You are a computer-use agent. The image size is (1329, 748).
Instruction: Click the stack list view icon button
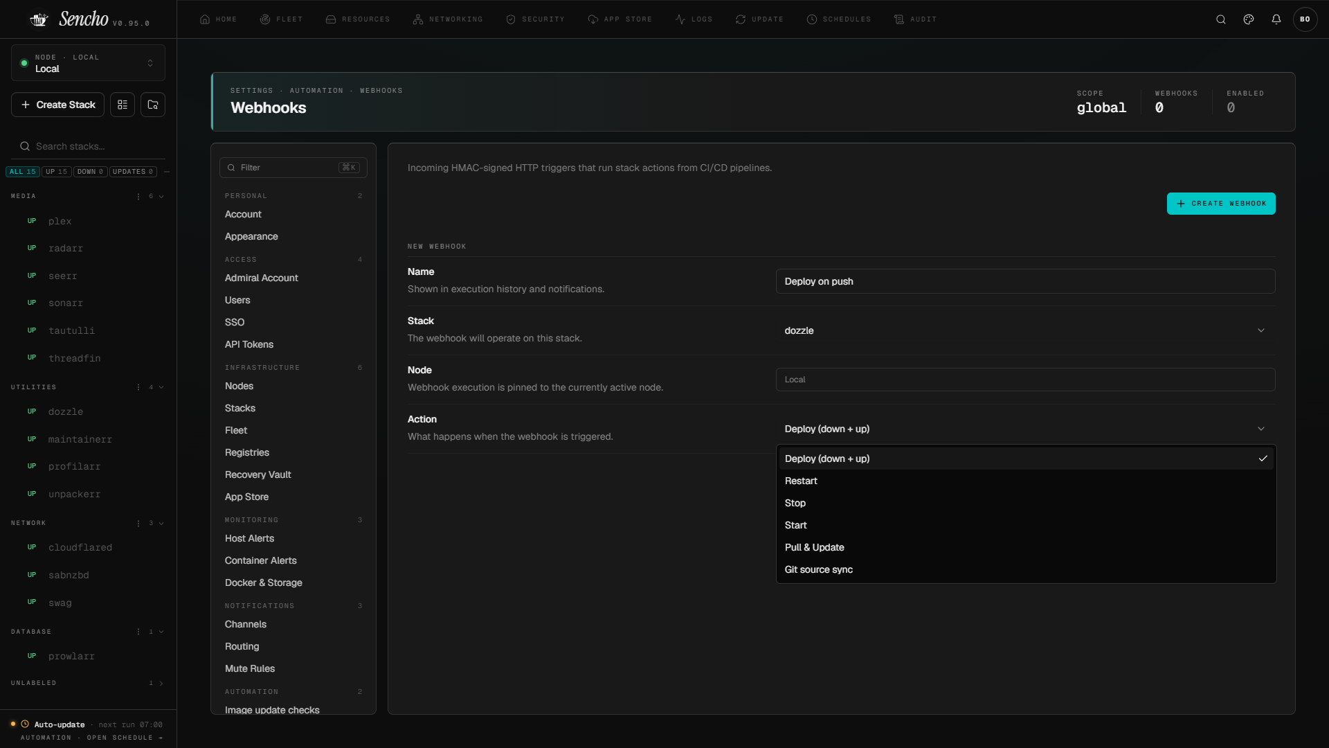click(x=123, y=105)
